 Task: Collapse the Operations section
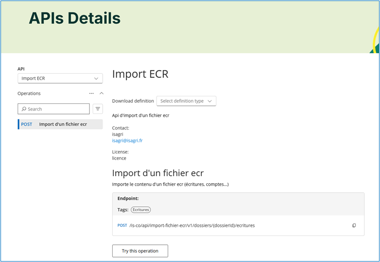101,93
